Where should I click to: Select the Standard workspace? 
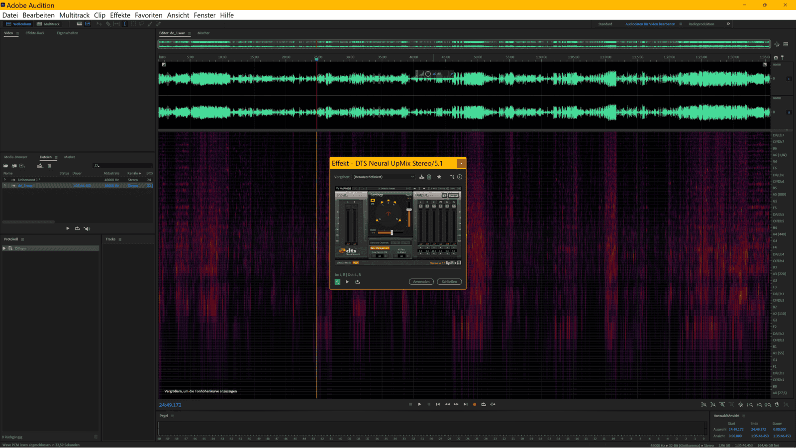point(605,24)
